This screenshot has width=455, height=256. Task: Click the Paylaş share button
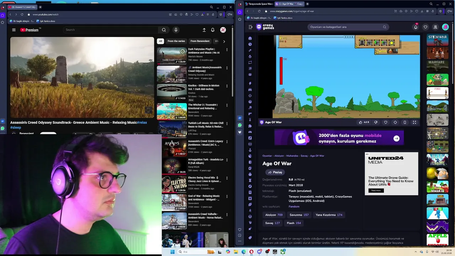coord(275,172)
